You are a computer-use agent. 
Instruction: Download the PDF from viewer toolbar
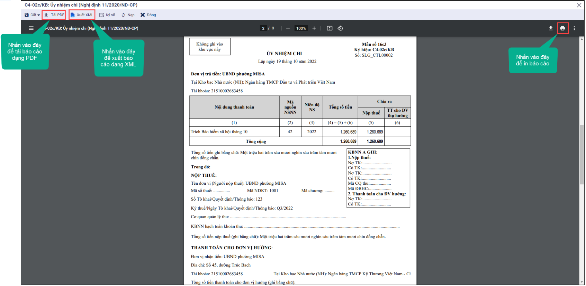tap(551, 28)
